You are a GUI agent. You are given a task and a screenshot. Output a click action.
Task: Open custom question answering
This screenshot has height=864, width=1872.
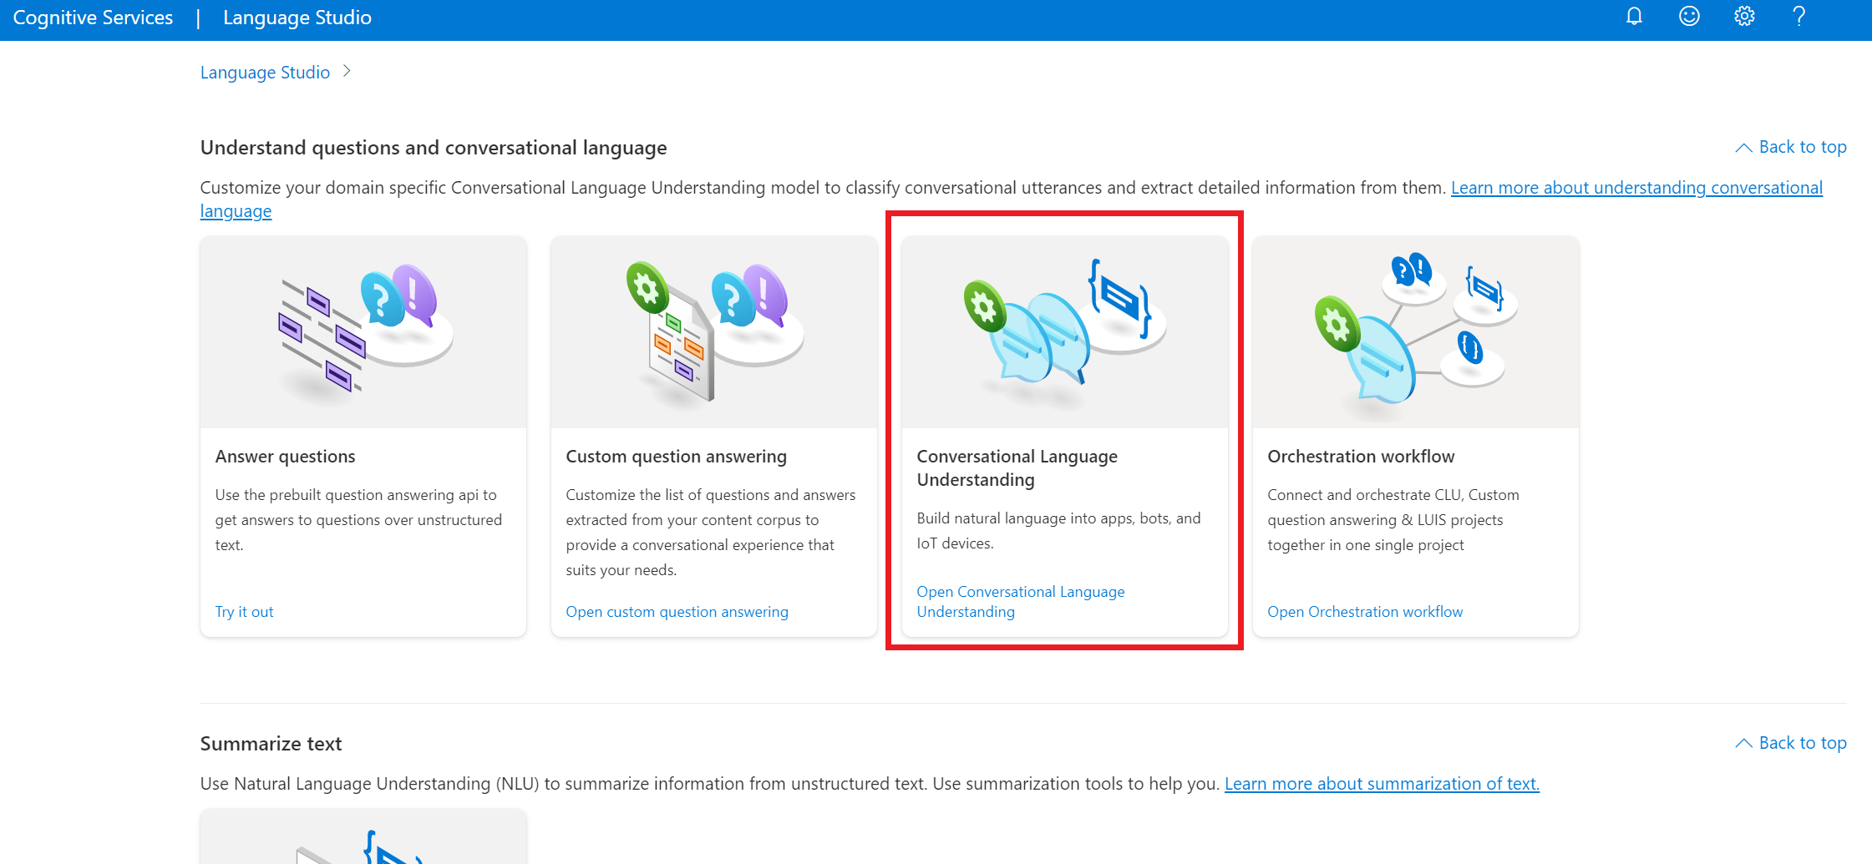(x=677, y=611)
